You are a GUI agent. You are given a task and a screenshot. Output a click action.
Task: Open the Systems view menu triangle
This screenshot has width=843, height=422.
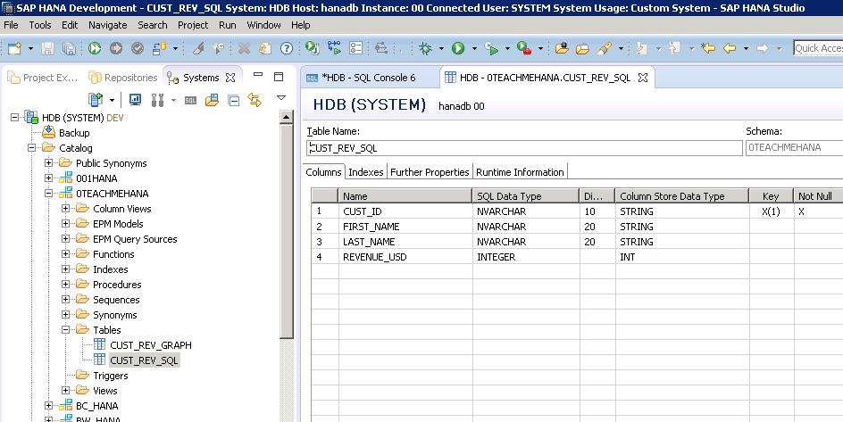(280, 98)
